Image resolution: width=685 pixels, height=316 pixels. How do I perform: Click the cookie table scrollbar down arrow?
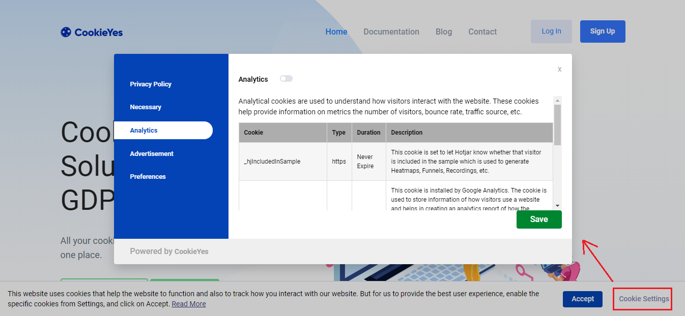[x=557, y=206]
